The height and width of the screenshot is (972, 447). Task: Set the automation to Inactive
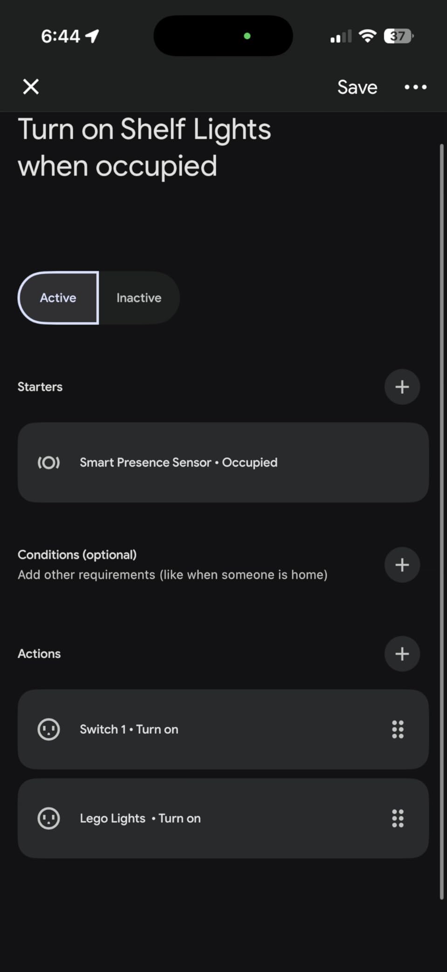click(x=139, y=298)
